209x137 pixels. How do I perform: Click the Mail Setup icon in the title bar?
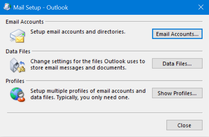pos(7,7)
